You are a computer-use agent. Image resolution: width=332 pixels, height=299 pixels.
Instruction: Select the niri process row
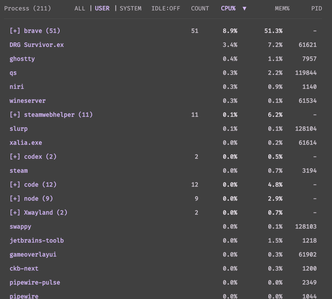163,87
